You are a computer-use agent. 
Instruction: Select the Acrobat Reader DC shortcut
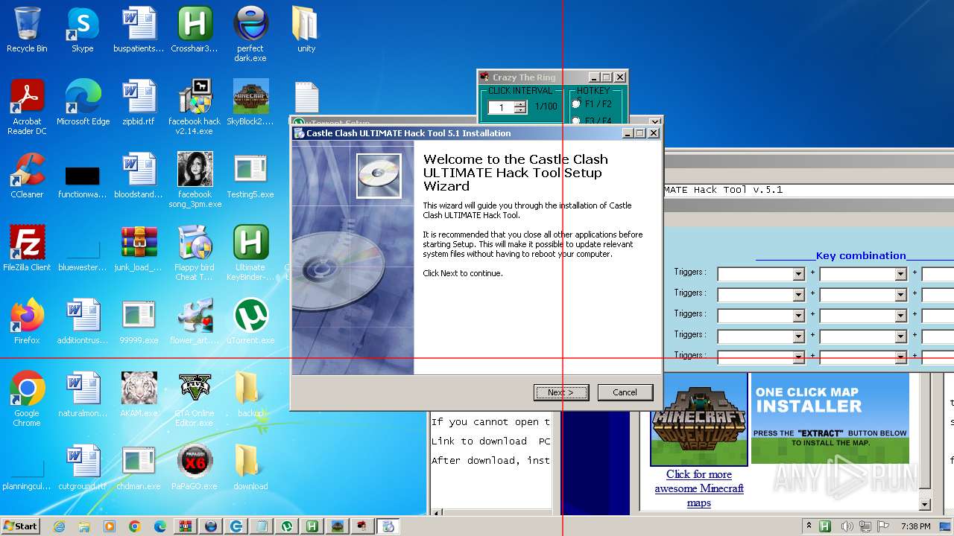point(27,107)
